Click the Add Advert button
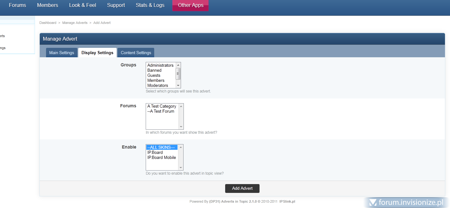 click(242, 188)
